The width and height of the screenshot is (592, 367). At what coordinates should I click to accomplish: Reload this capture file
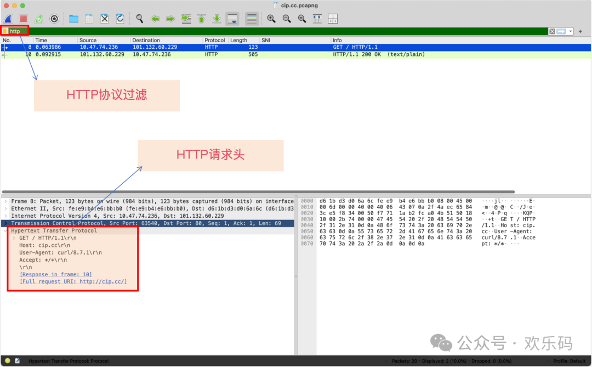tap(120, 18)
